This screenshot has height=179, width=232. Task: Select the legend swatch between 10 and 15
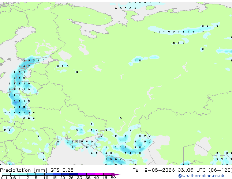point(49,174)
